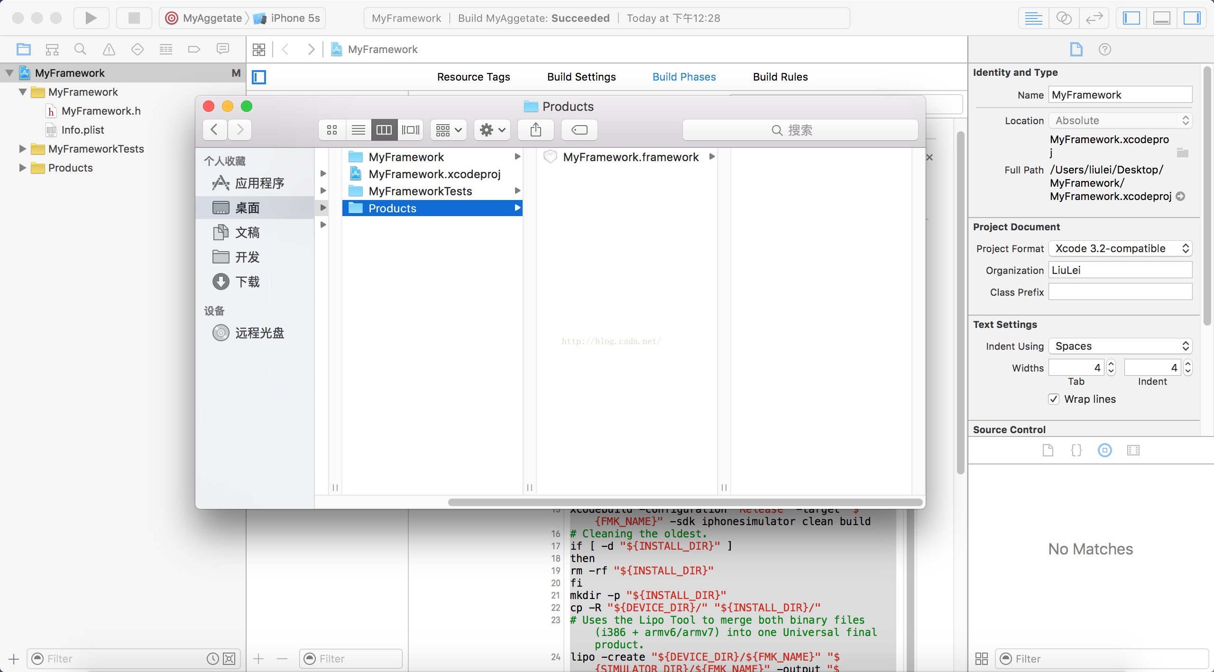Click the Finder edit tags button

click(579, 129)
